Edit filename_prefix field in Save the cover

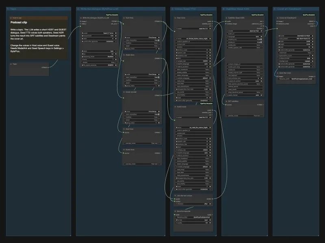click(x=296, y=79)
